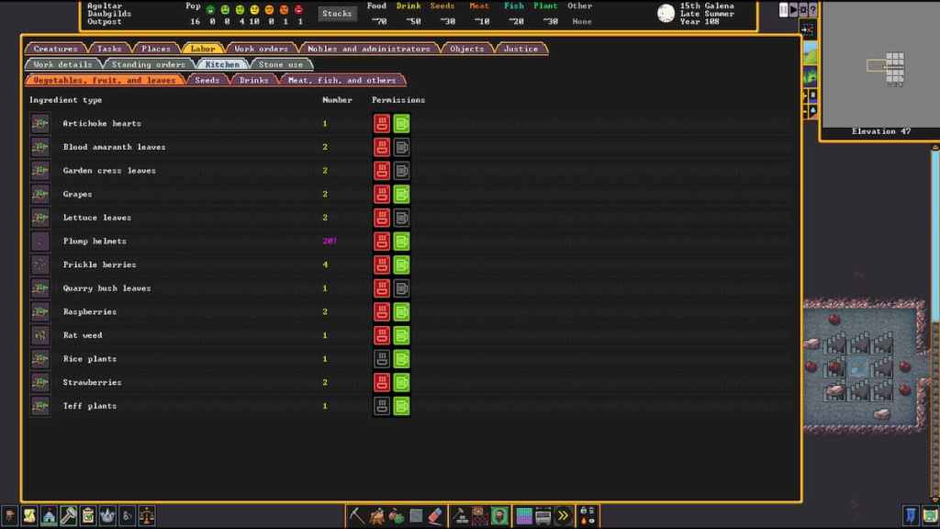Viewport: 940px width, 529px height.
Task: Open the game settings gear
Action: 803,9
